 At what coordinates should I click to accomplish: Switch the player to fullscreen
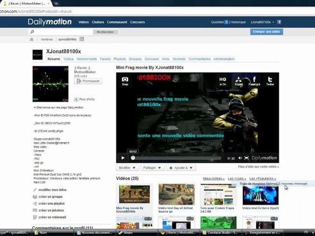point(246,158)
